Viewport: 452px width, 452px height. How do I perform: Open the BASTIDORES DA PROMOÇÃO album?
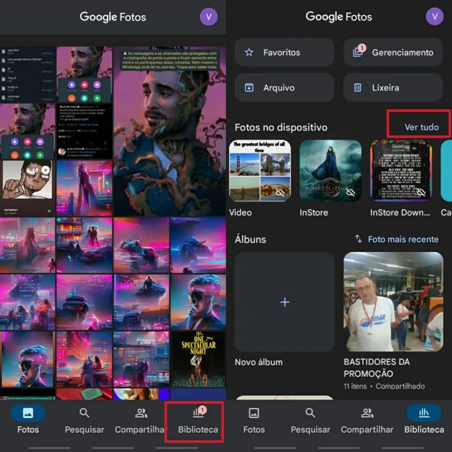pyautogui.click(x=392, y=302)
